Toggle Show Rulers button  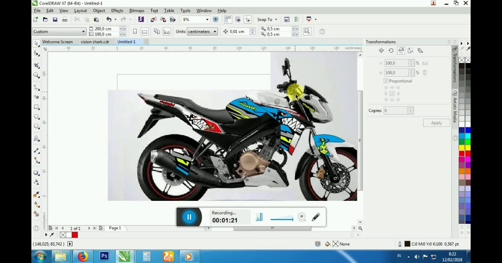coord(228,19)
